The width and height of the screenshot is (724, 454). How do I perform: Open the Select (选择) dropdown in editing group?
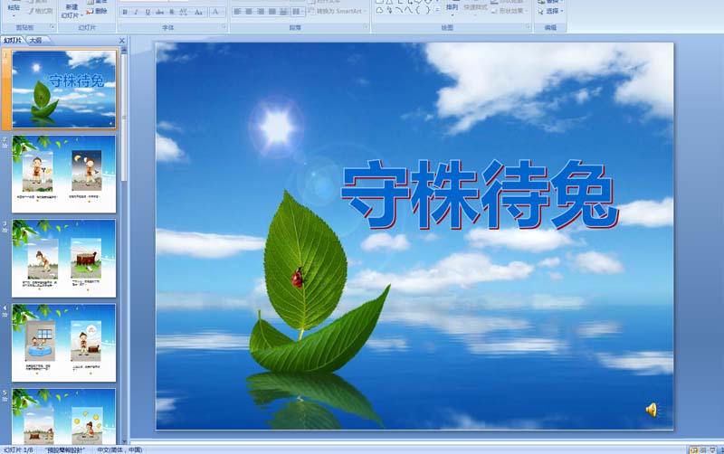pyautogui.click(x=552, y=12)
